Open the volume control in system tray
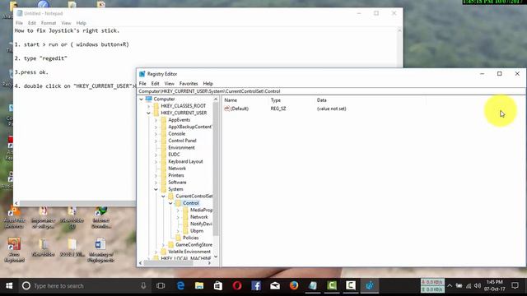The height and width of the screenshot is (296, 527). [x=478, y=286]
